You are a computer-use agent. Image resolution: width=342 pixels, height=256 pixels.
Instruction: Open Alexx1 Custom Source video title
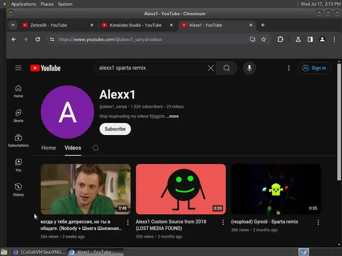[x=171, y=225]
